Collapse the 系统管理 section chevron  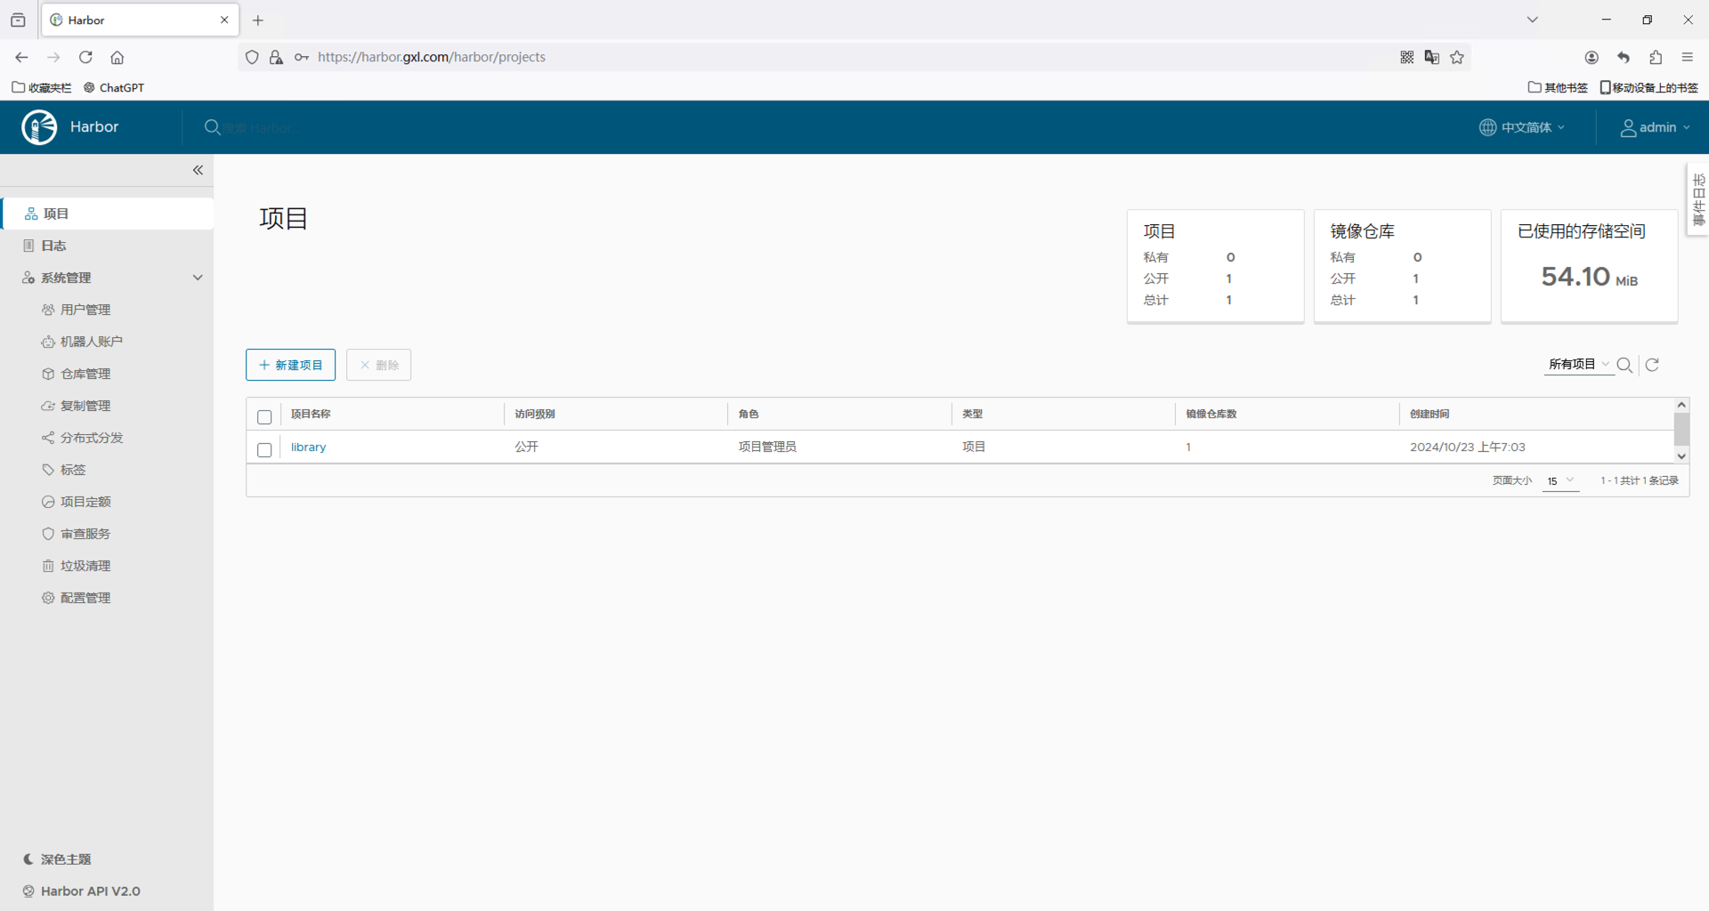[198, 278]
